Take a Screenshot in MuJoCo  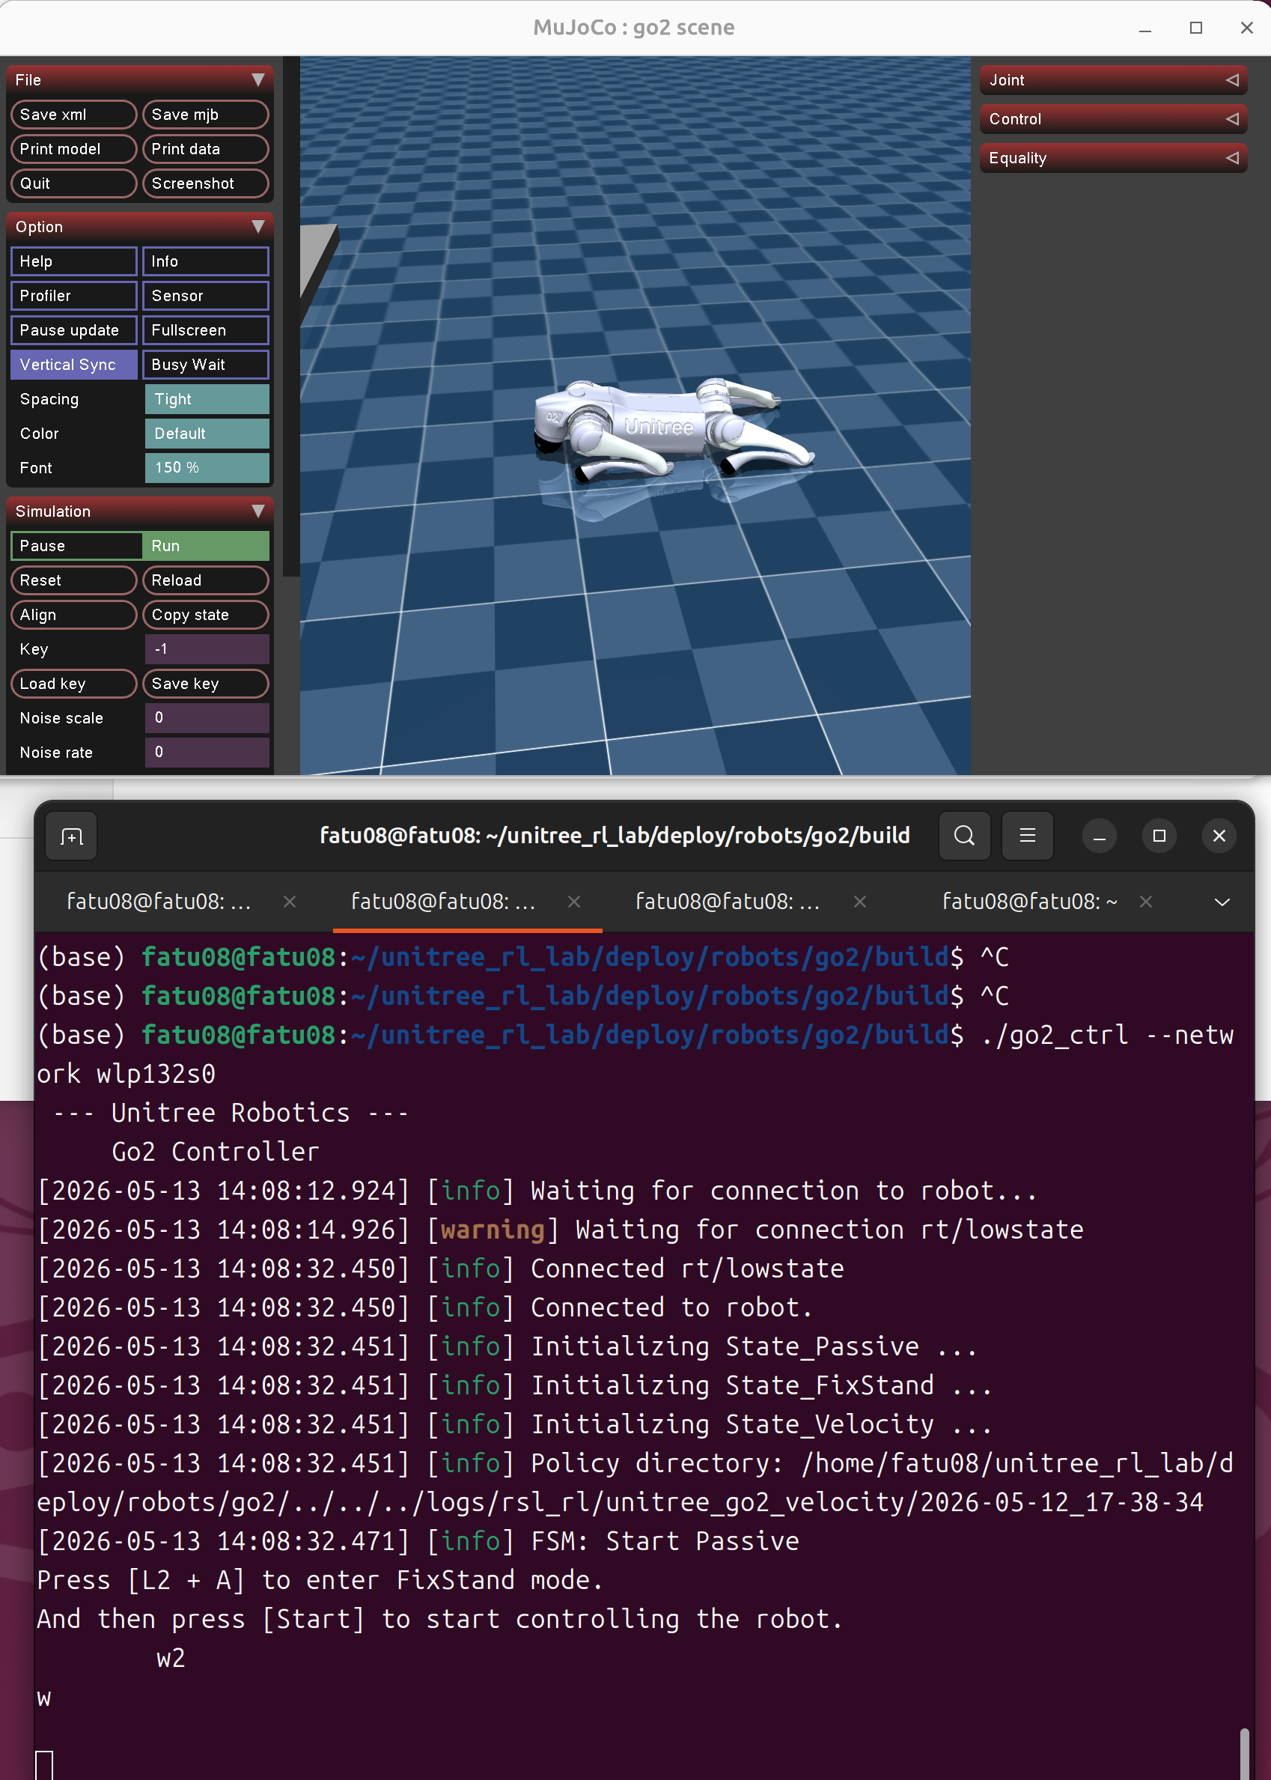tap(205, 183)
